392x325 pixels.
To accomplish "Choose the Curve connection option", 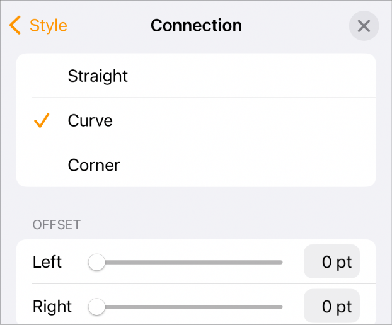I will [90, 120].
